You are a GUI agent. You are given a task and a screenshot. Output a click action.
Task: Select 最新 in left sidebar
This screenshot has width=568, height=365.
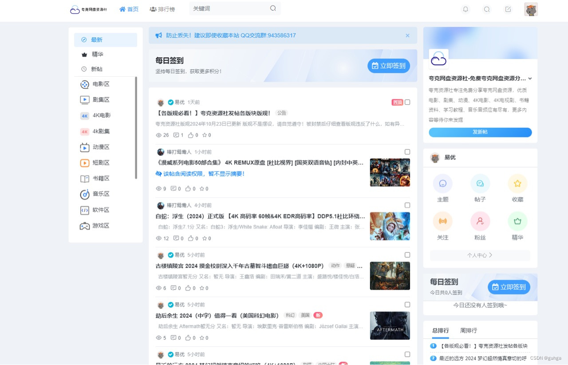point(106,40)
